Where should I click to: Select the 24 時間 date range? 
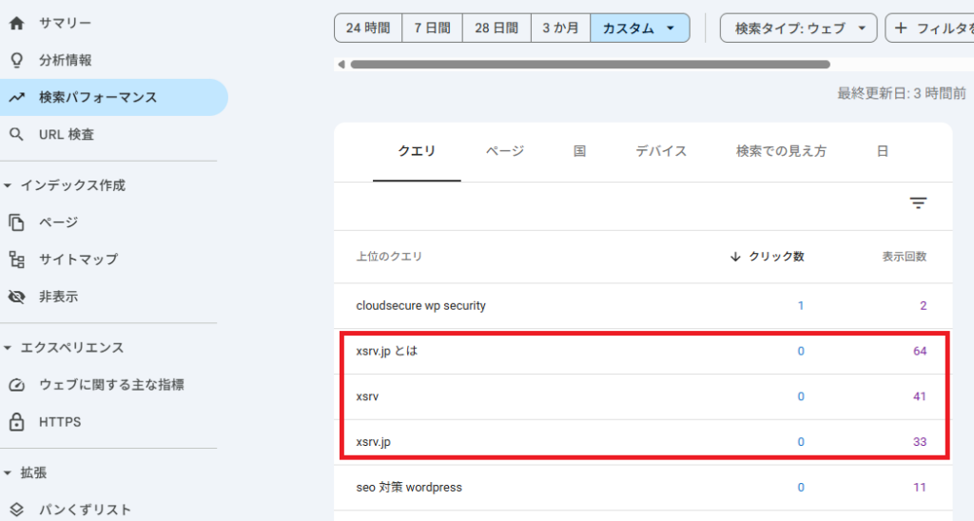coord(368,29)
